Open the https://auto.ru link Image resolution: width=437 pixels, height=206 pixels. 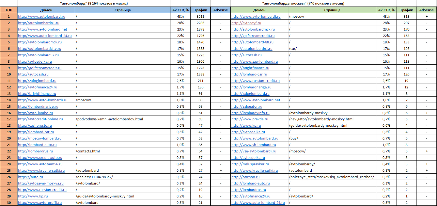(x=30, y=177)
